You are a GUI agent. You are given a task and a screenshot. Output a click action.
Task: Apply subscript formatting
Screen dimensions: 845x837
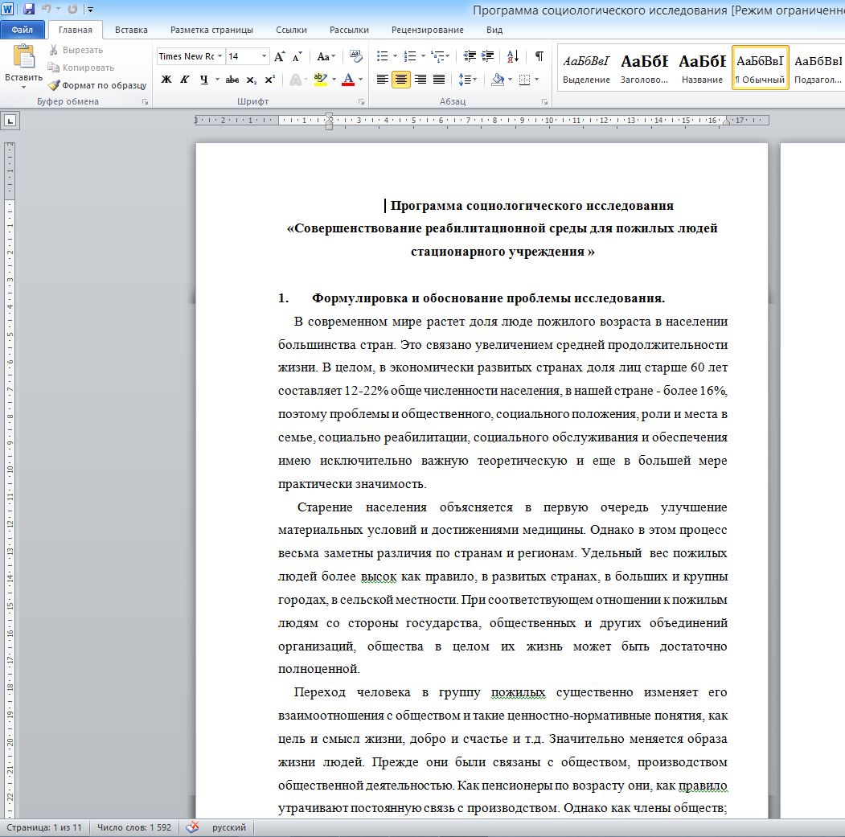(251, 80)
